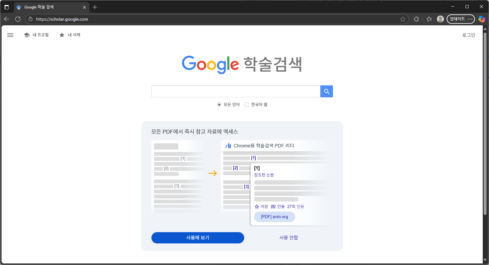Click inside the Scholar search field
The height and width of the screenshot is (265, 489).
pos(235,91)
